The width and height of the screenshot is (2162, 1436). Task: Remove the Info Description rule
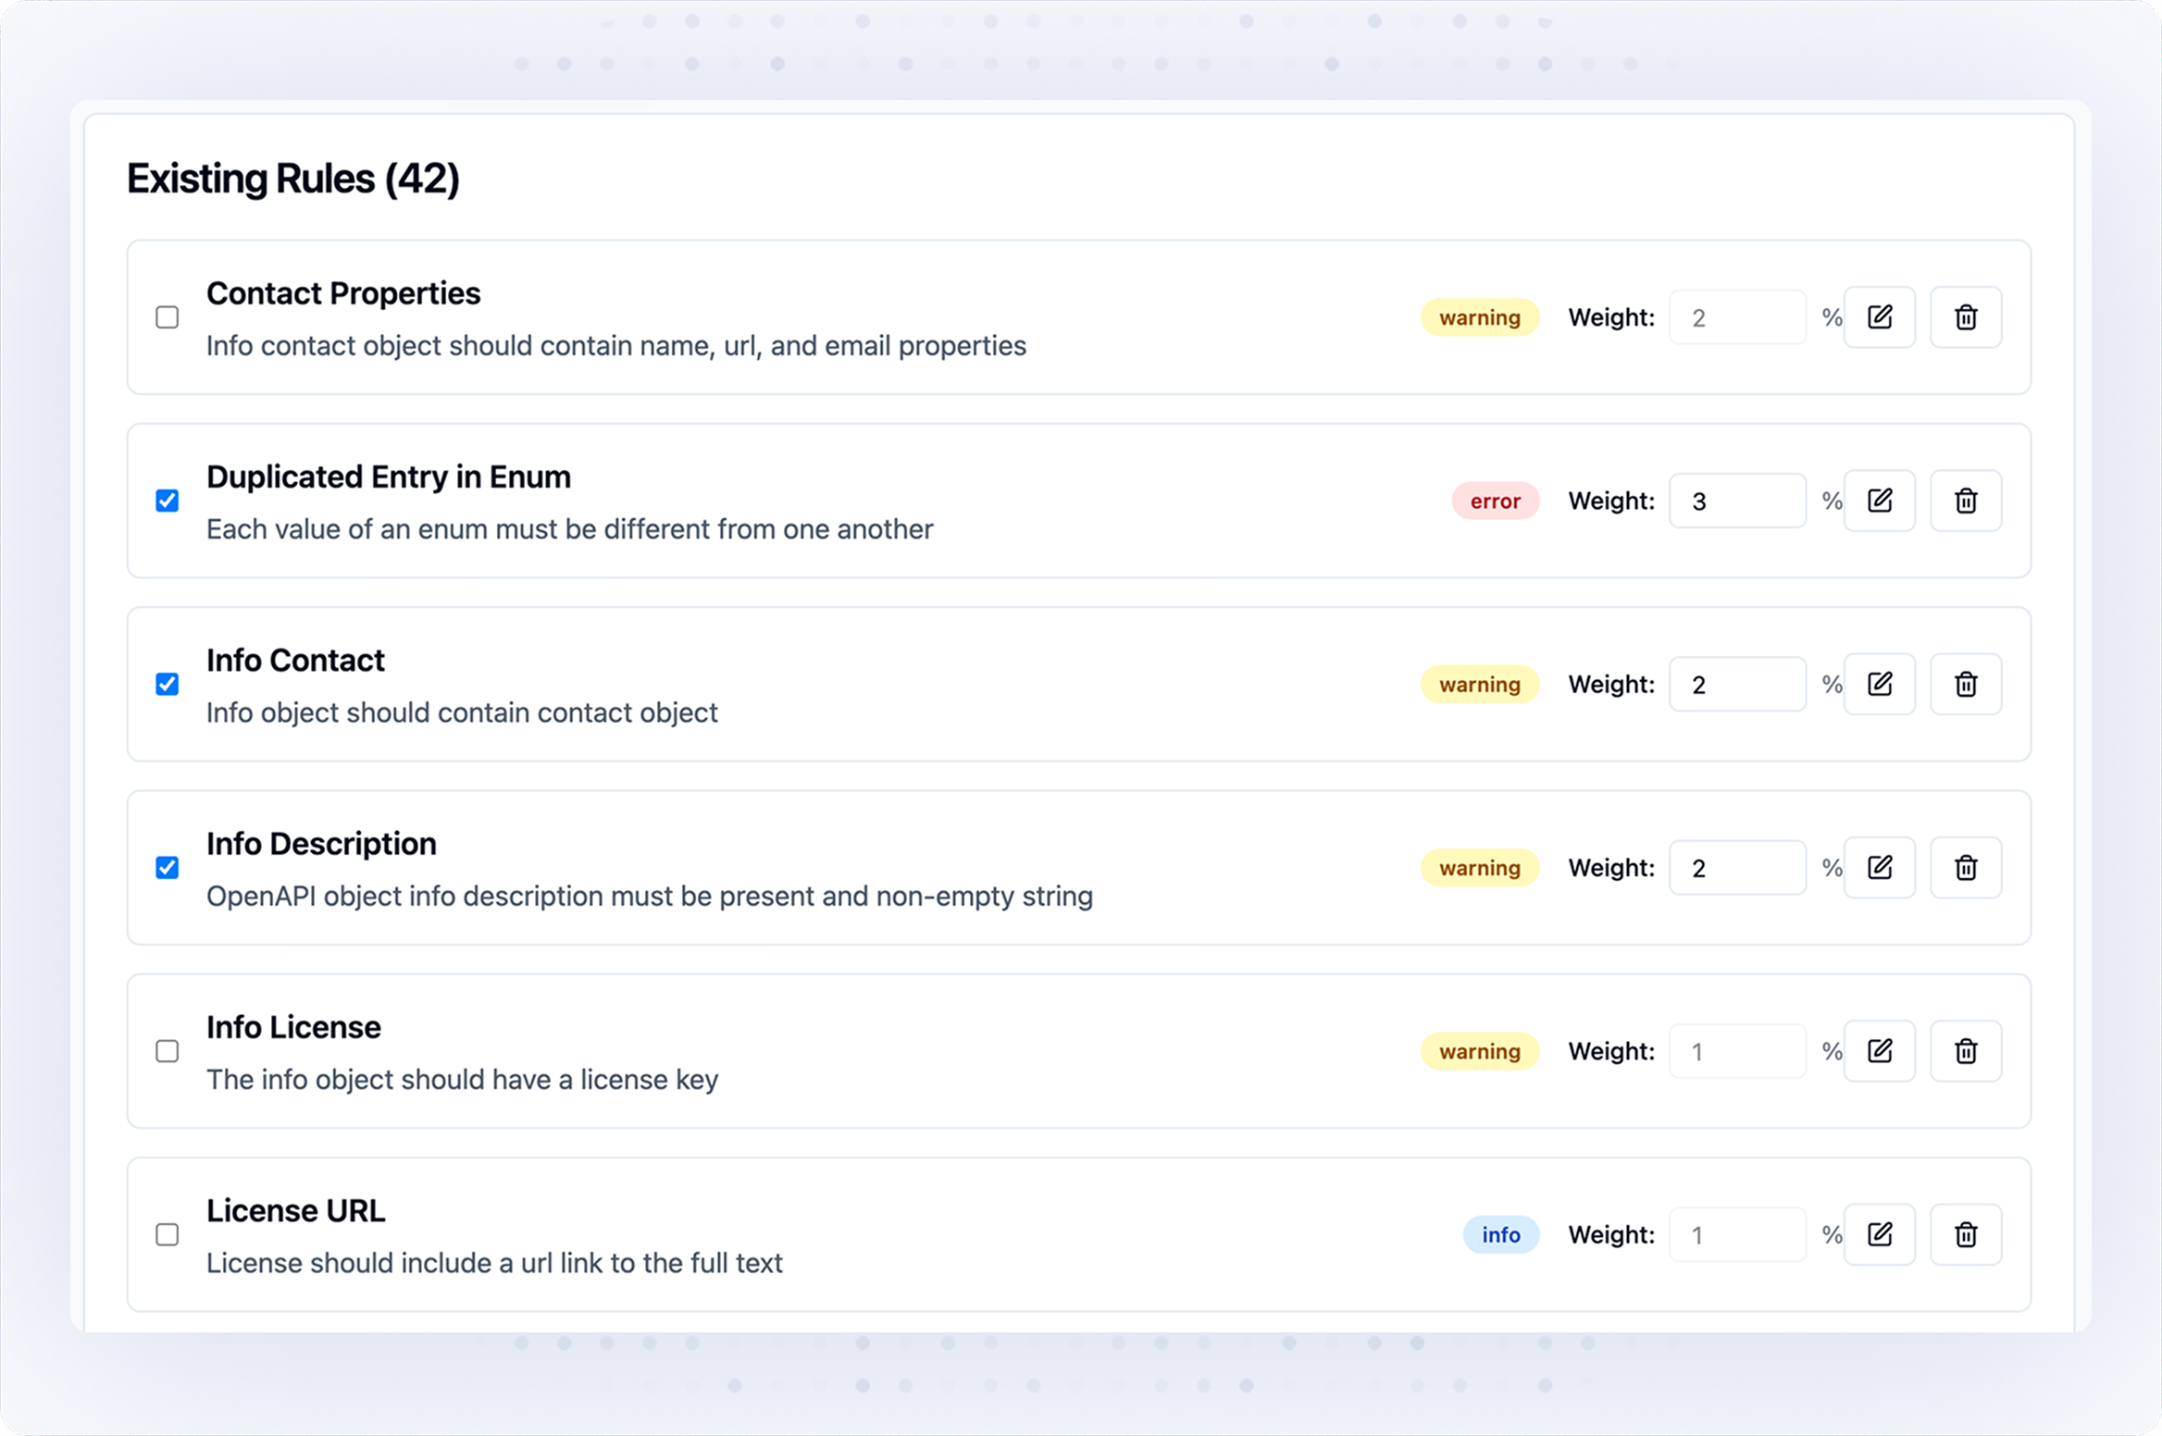coord(1966,868)
